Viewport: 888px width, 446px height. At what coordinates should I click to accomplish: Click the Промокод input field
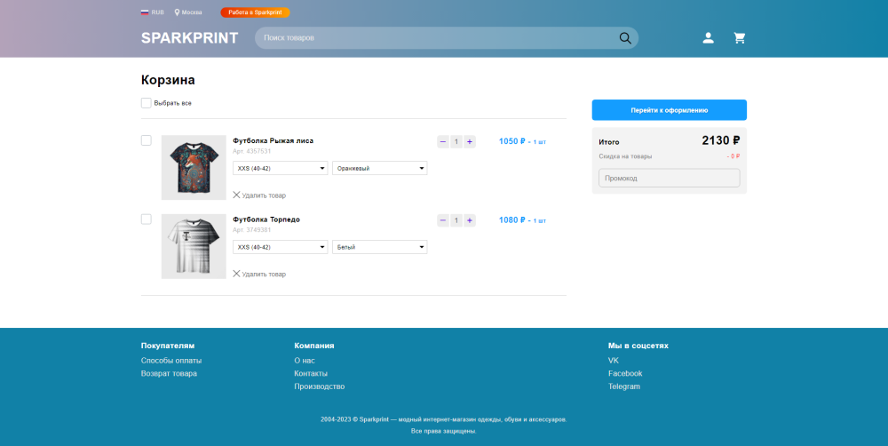[669, 179]
